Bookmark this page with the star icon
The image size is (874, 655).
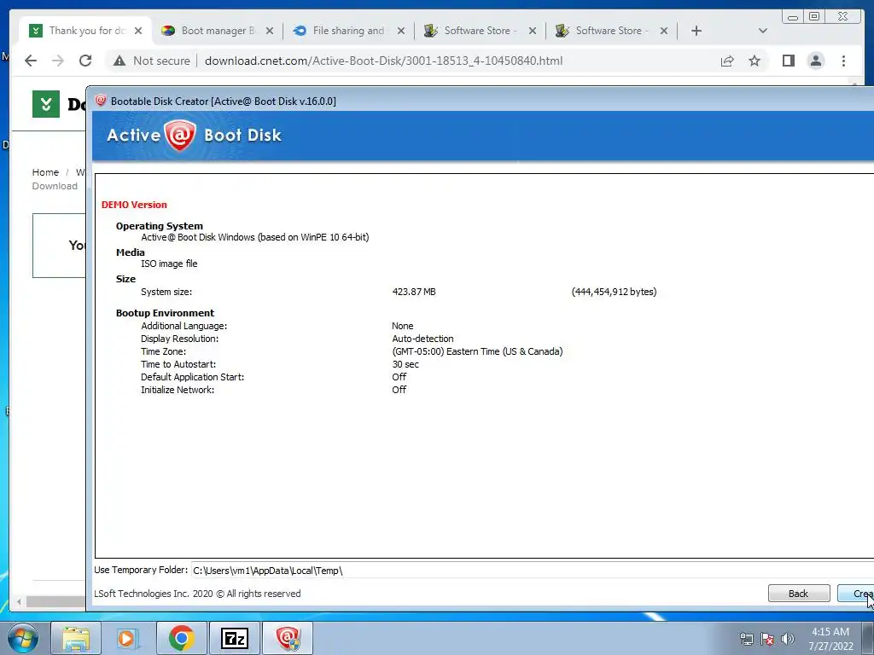click(x=755, y=61)
